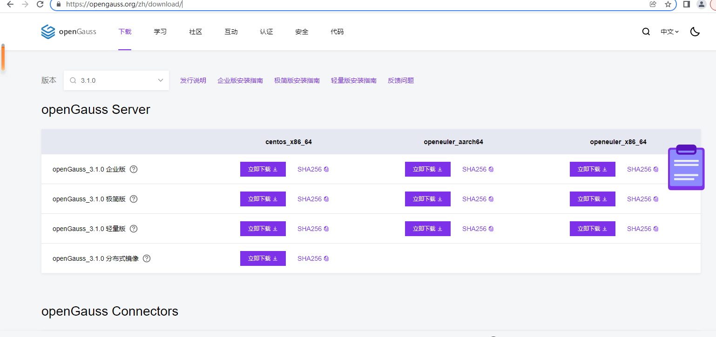Open the 发行说明 link

[x=193, y=80]
